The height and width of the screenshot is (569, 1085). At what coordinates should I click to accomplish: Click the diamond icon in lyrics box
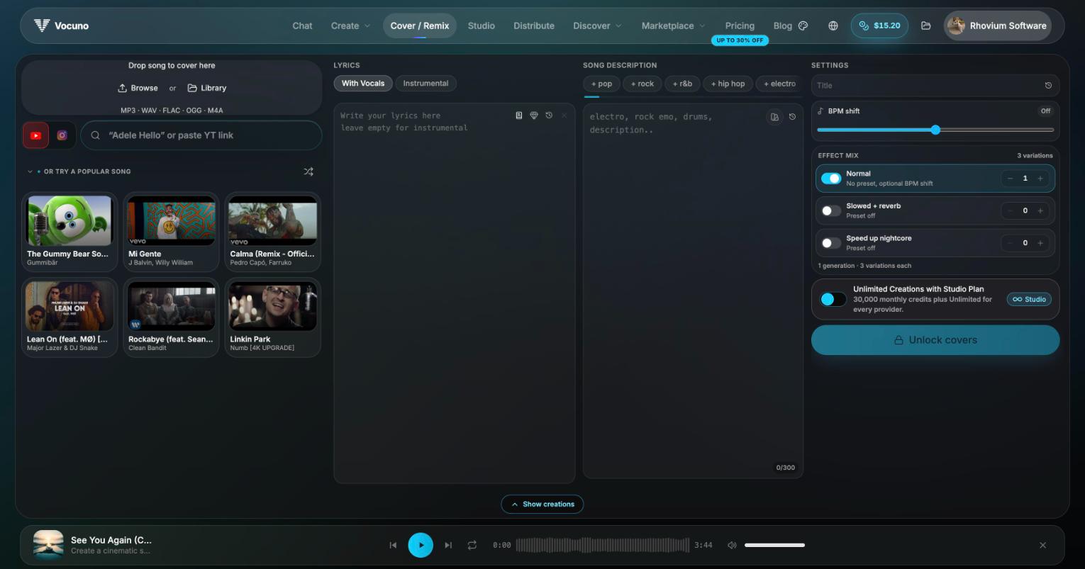[534, 116]
